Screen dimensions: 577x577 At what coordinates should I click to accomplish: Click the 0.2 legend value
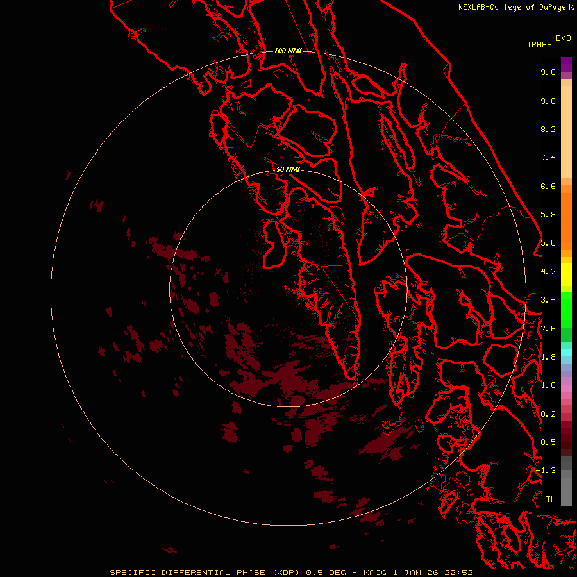548,414
